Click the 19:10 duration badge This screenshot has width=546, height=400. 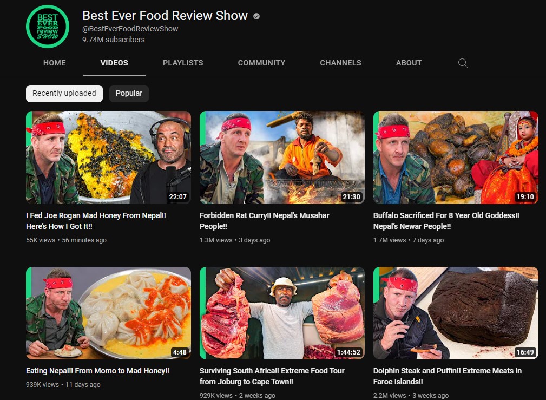pyautogui.click(x=525, y=197)
